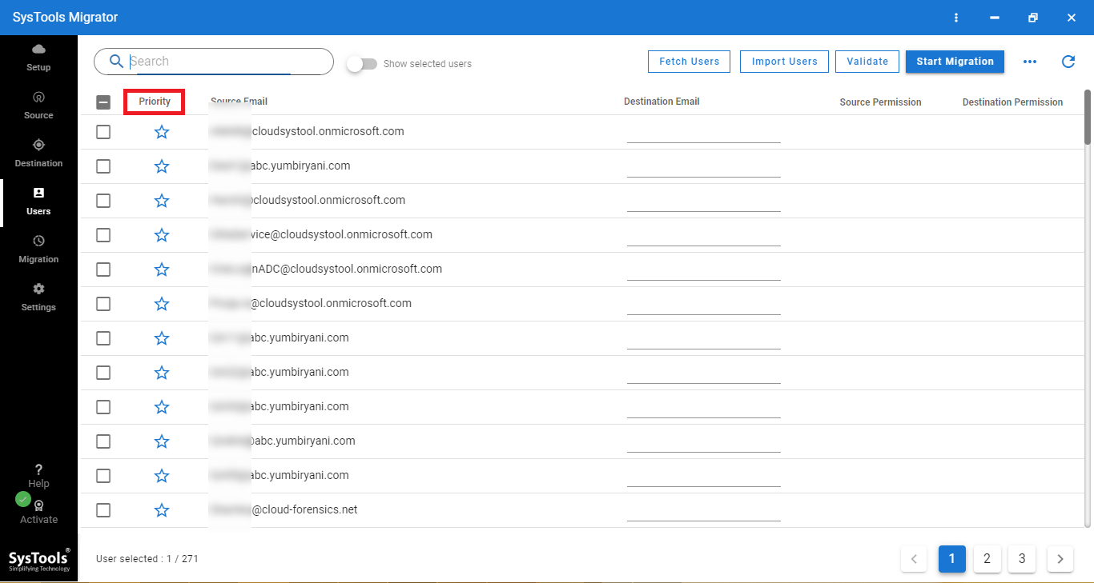
Task: Click destination email field for nADC@cloudsystool row
Action: click(704, 270)
